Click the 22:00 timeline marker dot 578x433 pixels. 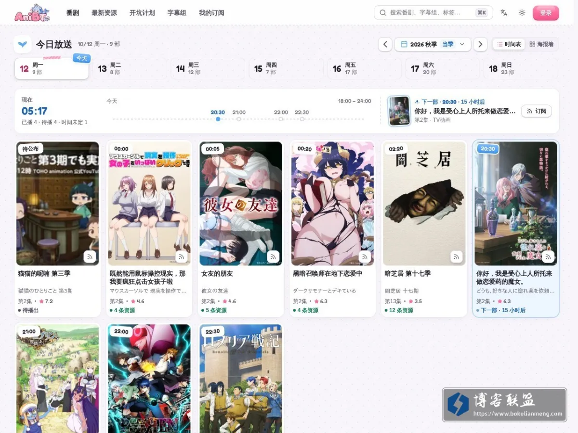click(281, 119)
